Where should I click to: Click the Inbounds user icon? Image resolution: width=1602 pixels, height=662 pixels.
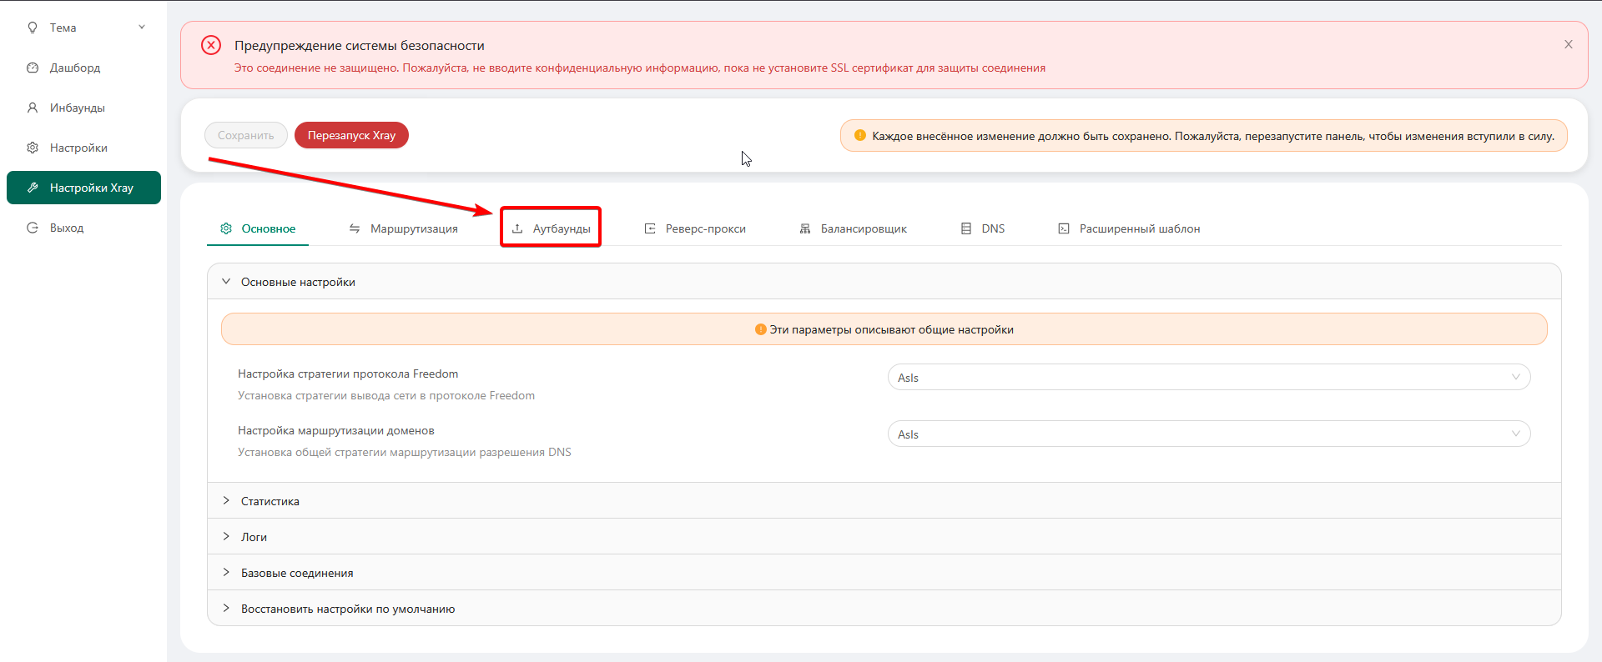tap(33, 108)
